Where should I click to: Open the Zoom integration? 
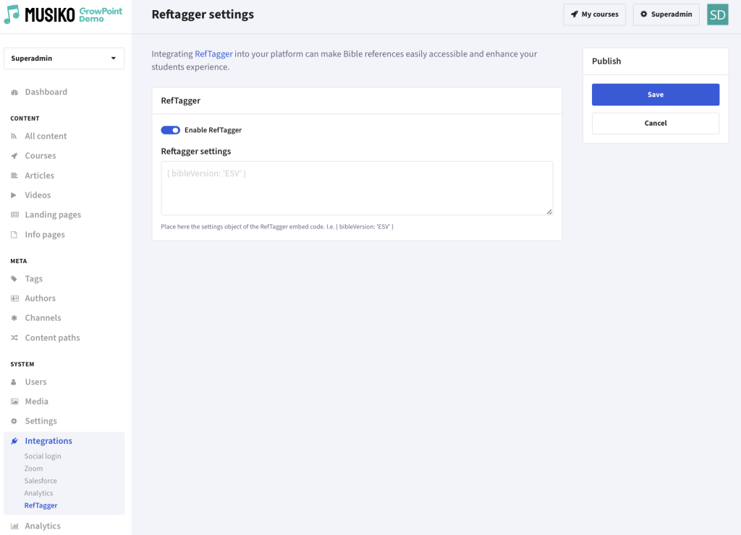coord(33,468)
